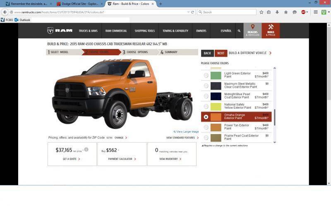Pick the National Safety Yellow color swatch

[x=216, y=106]
